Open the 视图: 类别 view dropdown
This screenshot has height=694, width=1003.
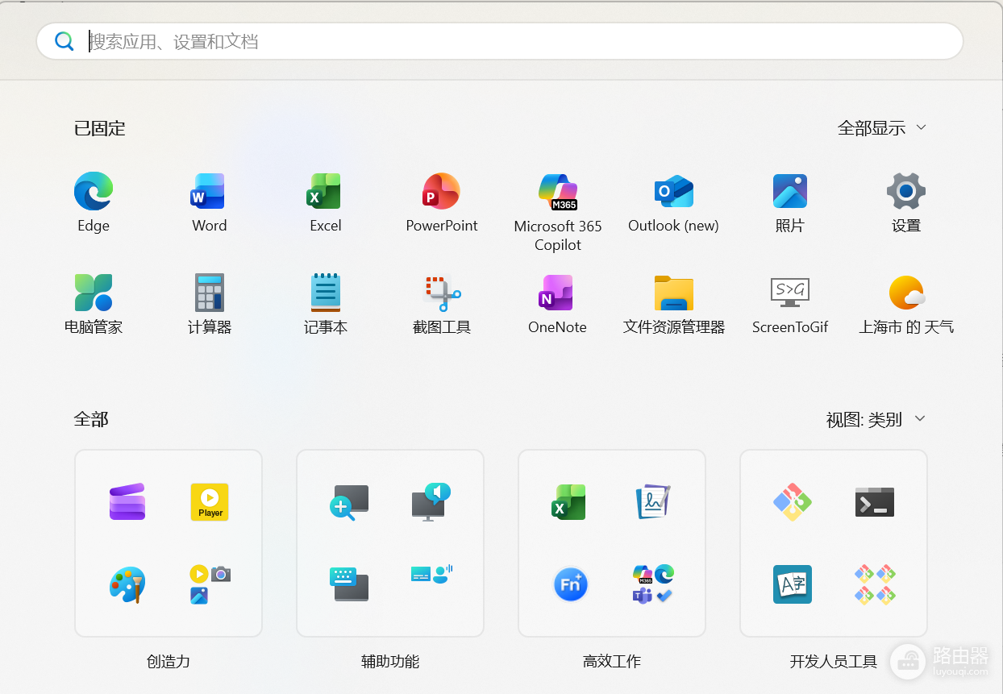[x=876, y=419]
